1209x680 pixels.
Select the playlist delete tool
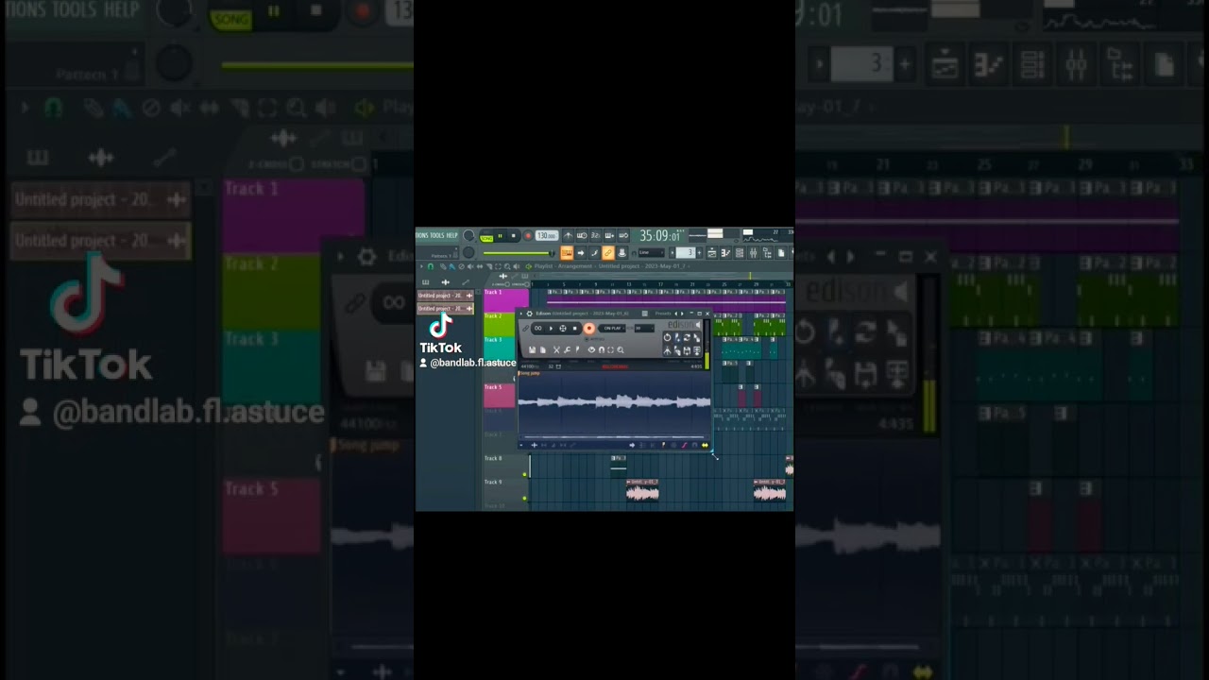[x=461, y=266]
